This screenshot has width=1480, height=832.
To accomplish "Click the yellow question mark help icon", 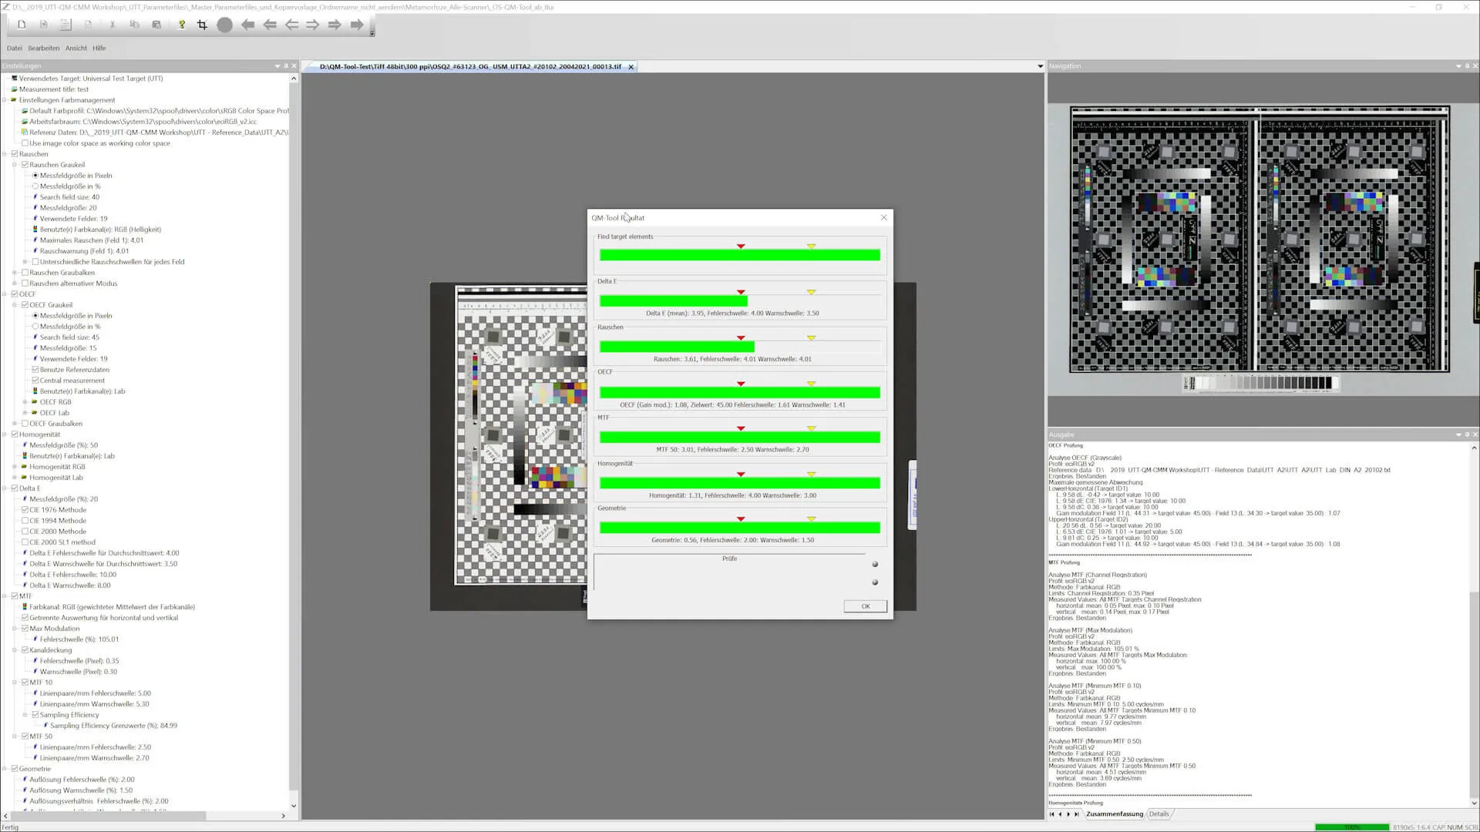I will point(182,25).
